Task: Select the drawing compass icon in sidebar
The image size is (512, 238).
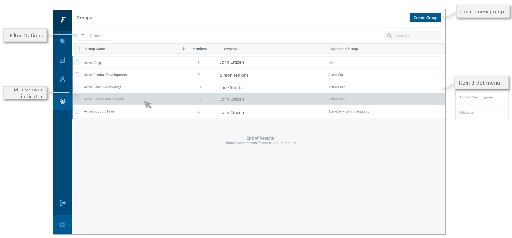Action: pos(62,79)
